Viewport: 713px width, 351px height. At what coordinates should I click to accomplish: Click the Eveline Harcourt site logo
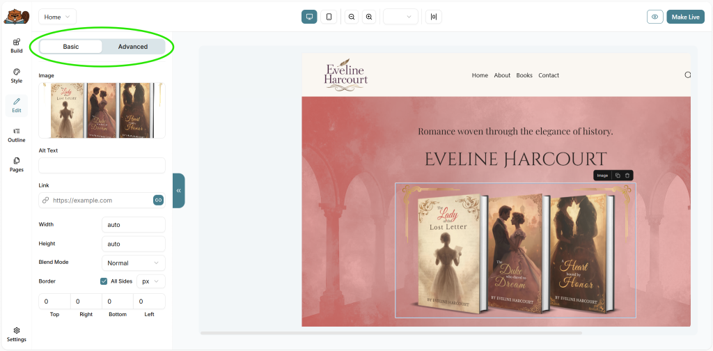click(x=346, y=75)
